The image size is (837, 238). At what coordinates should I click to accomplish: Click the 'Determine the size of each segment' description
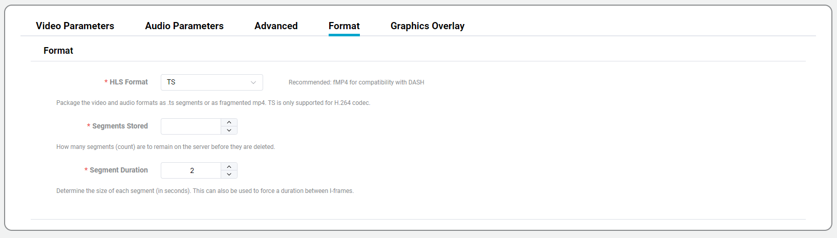click(205, 191)
